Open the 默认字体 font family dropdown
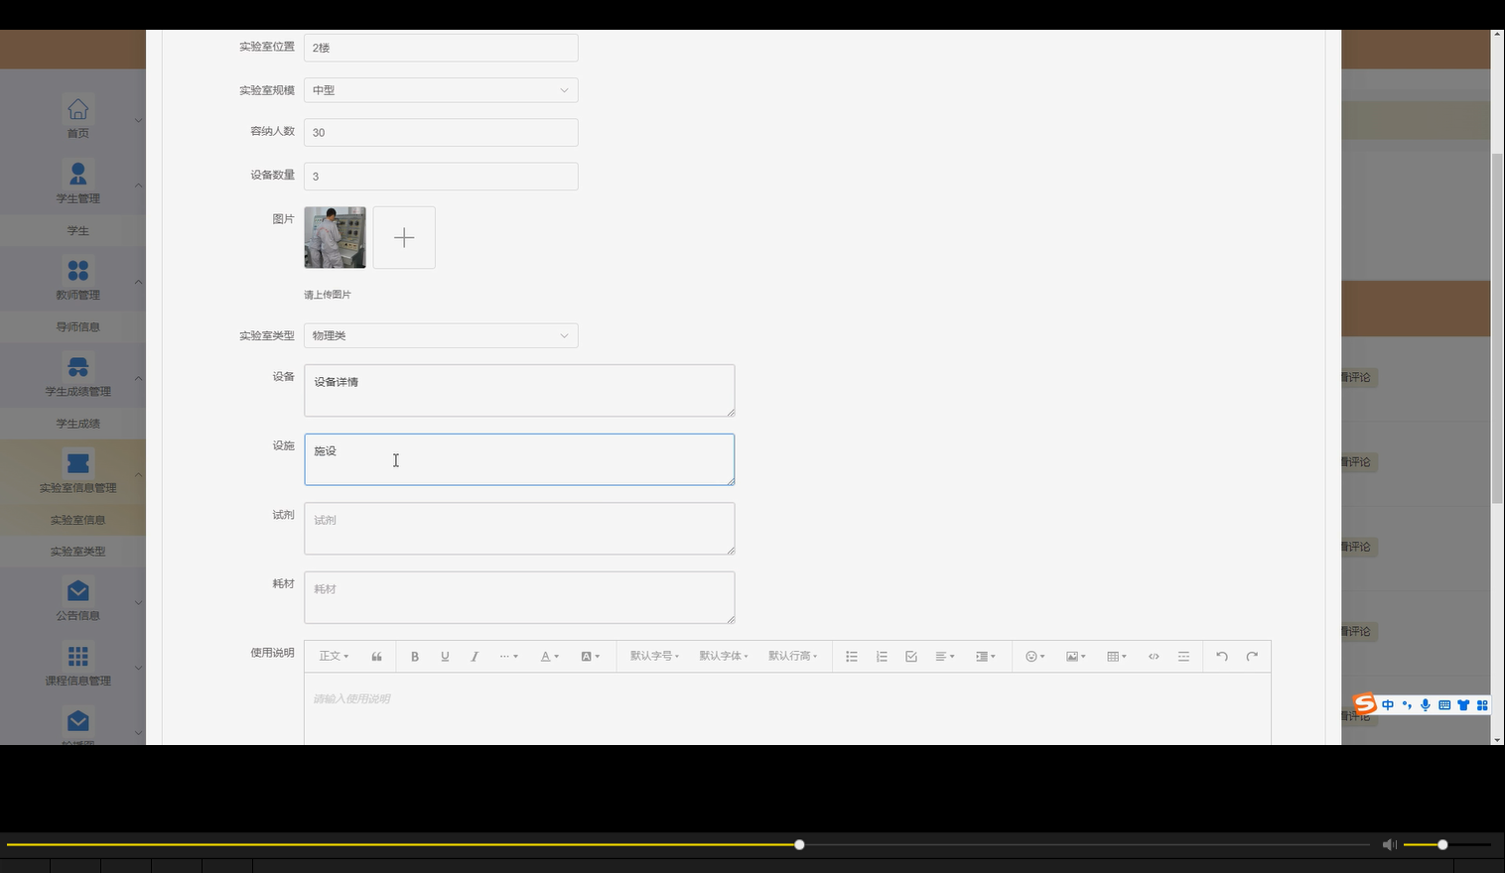 tap(724, 657)
